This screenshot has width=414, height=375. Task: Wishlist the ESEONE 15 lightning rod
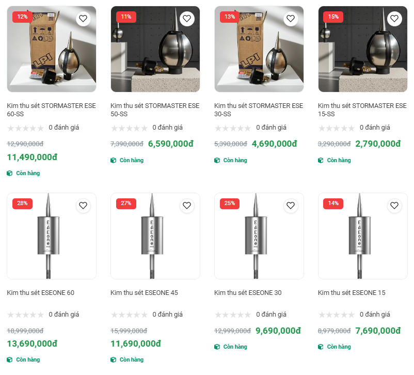(394, 206)
